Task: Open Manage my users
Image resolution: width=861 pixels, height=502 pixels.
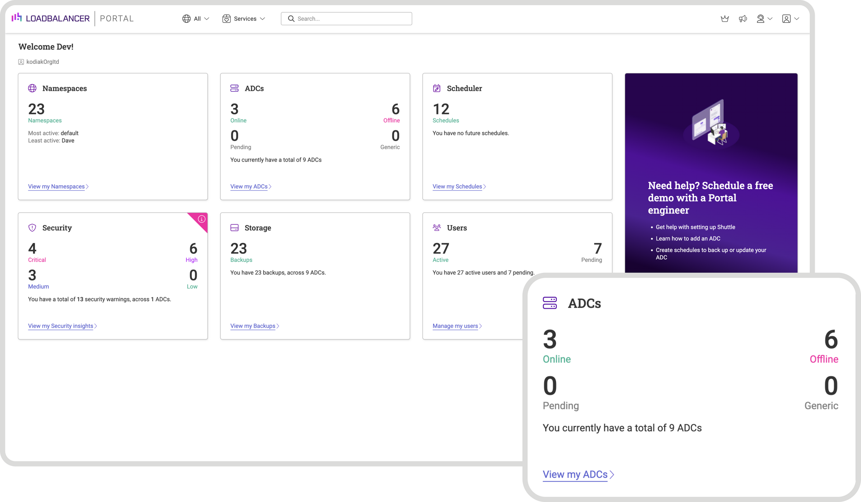Action: click(455, 326)
